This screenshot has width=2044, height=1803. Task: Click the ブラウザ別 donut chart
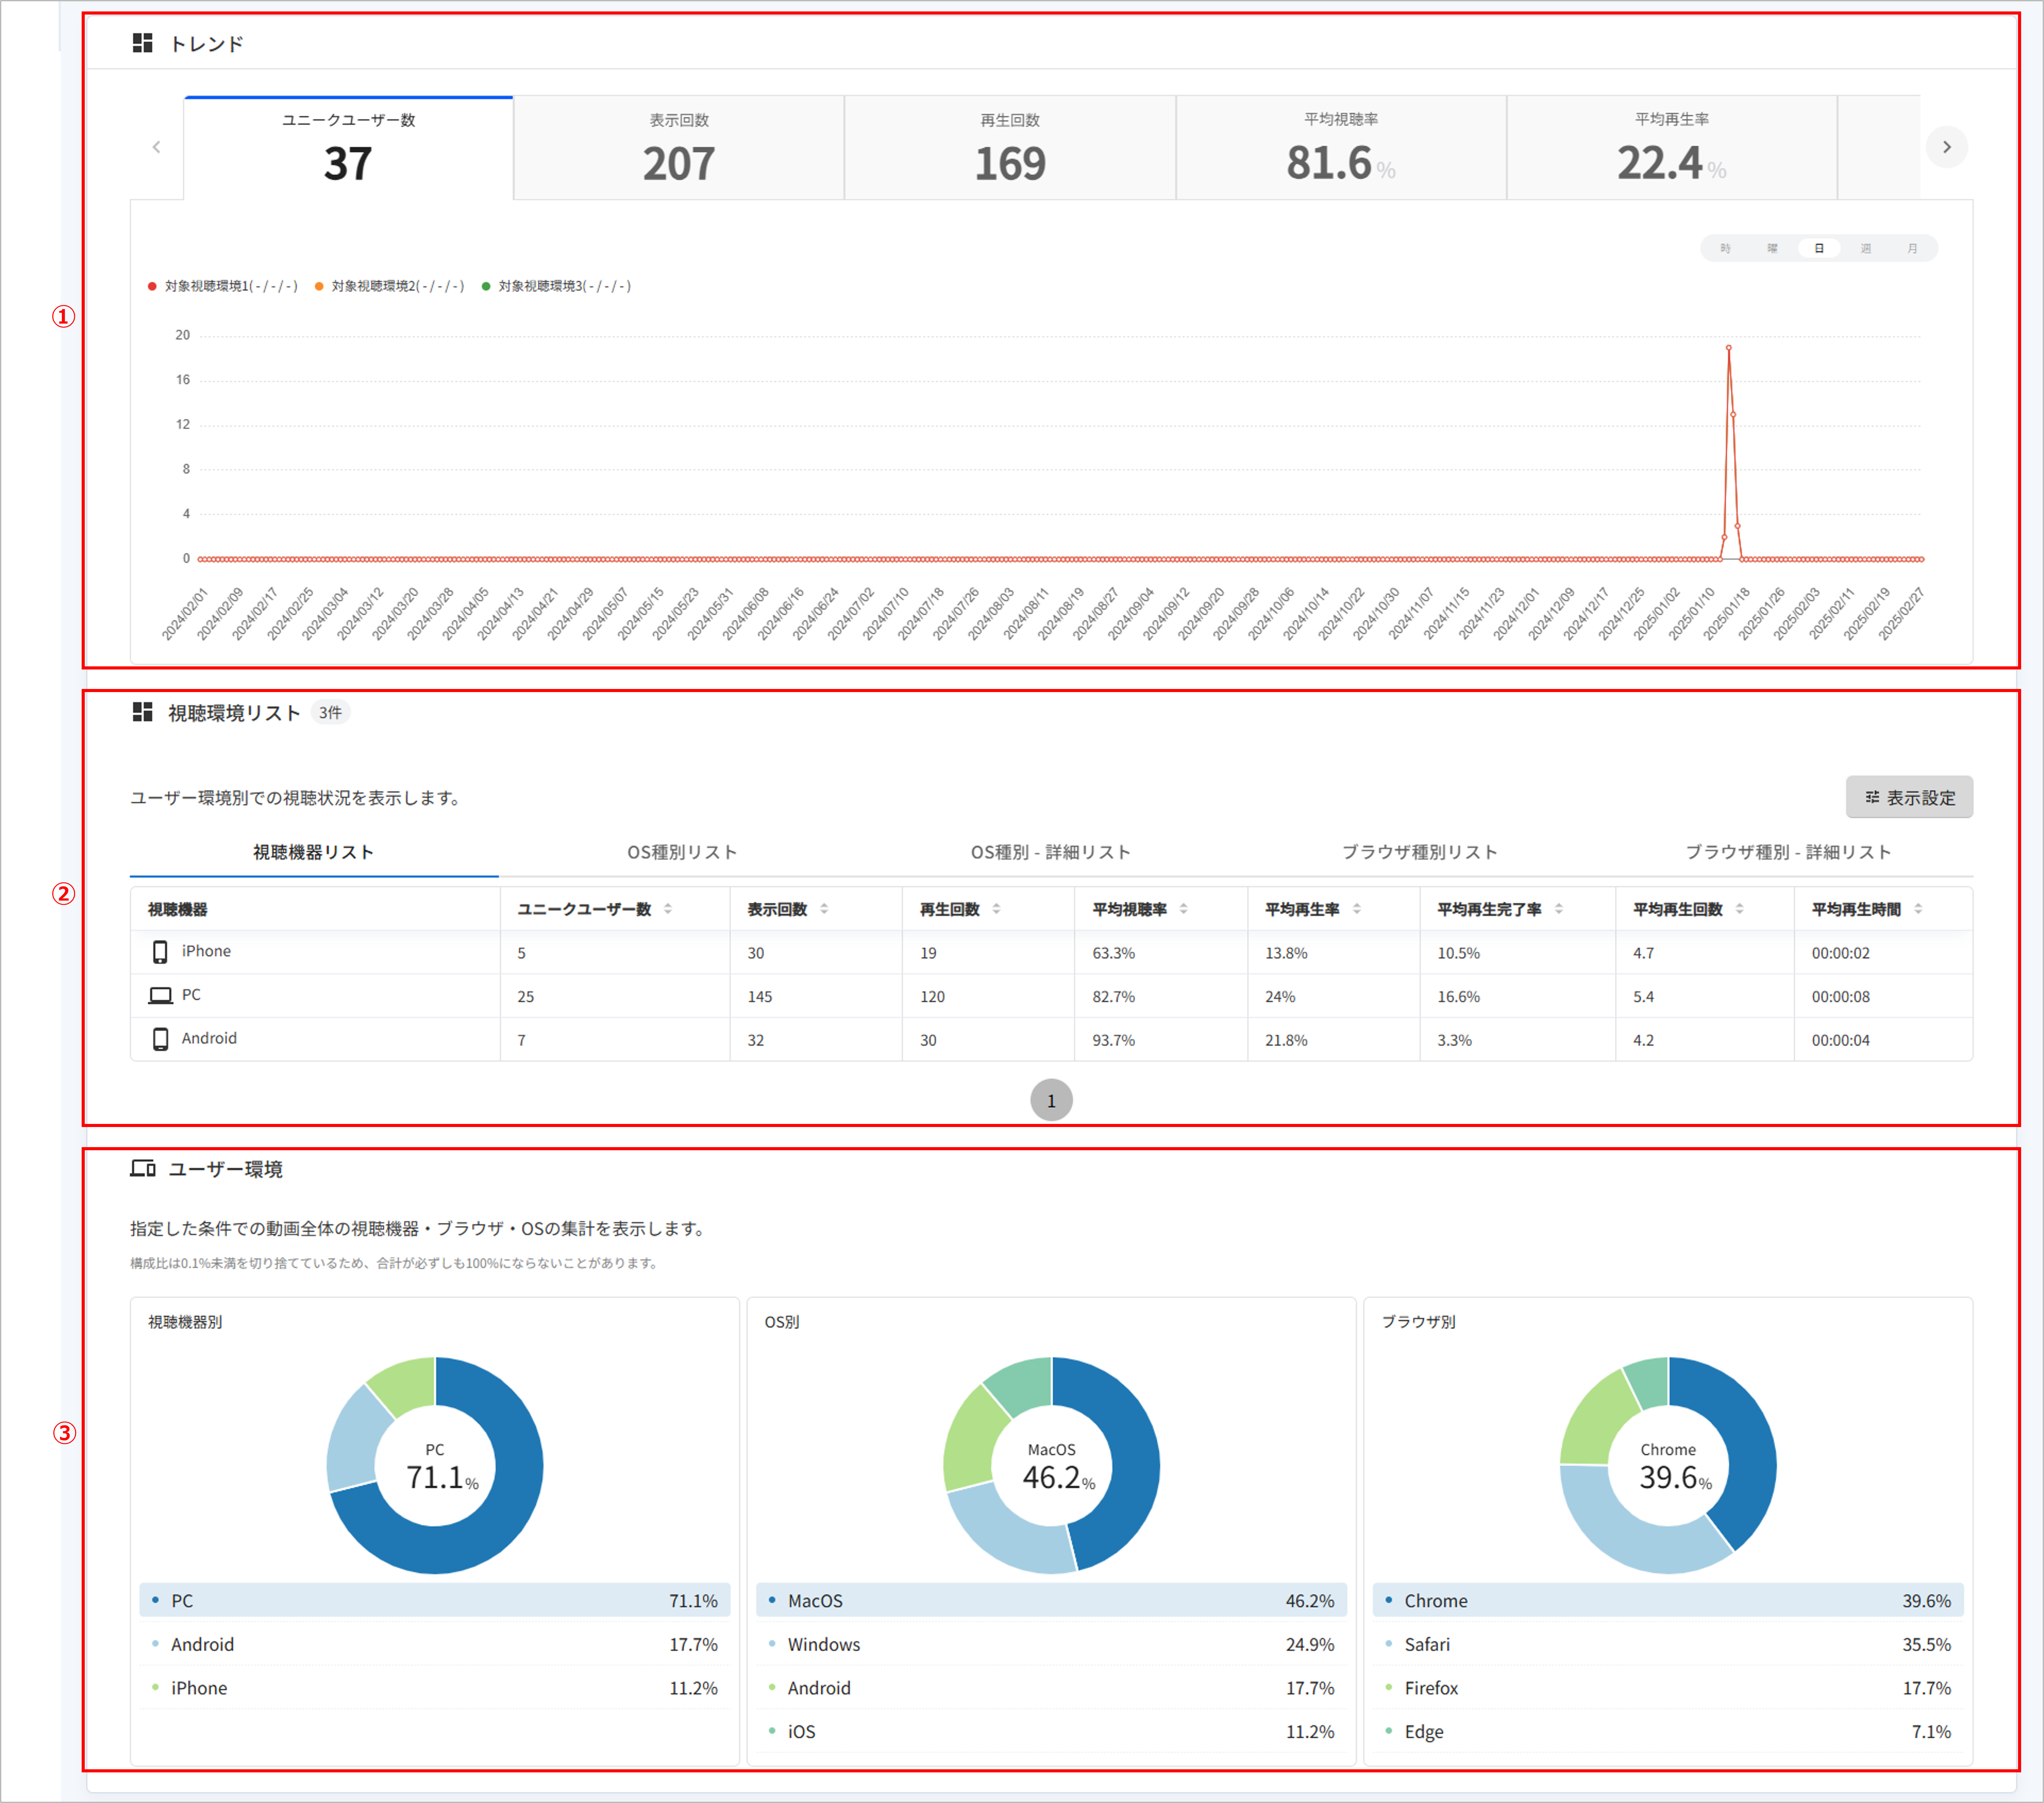click(1668, 1465)
